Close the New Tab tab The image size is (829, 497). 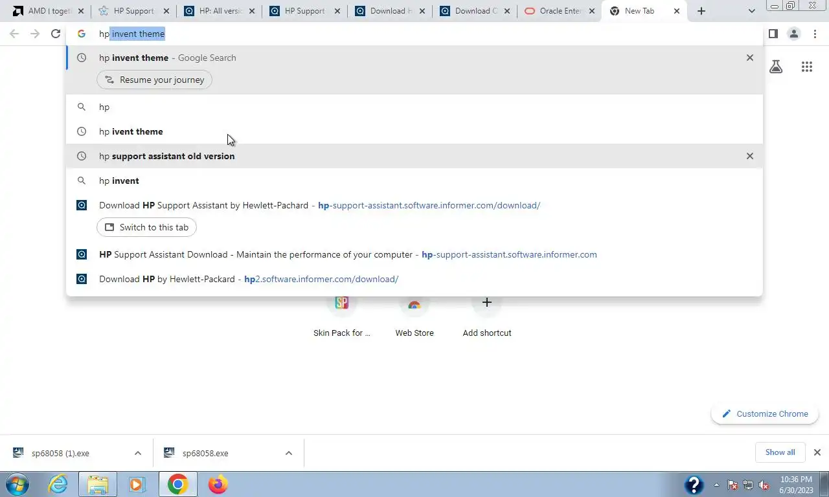click(677, 11)
